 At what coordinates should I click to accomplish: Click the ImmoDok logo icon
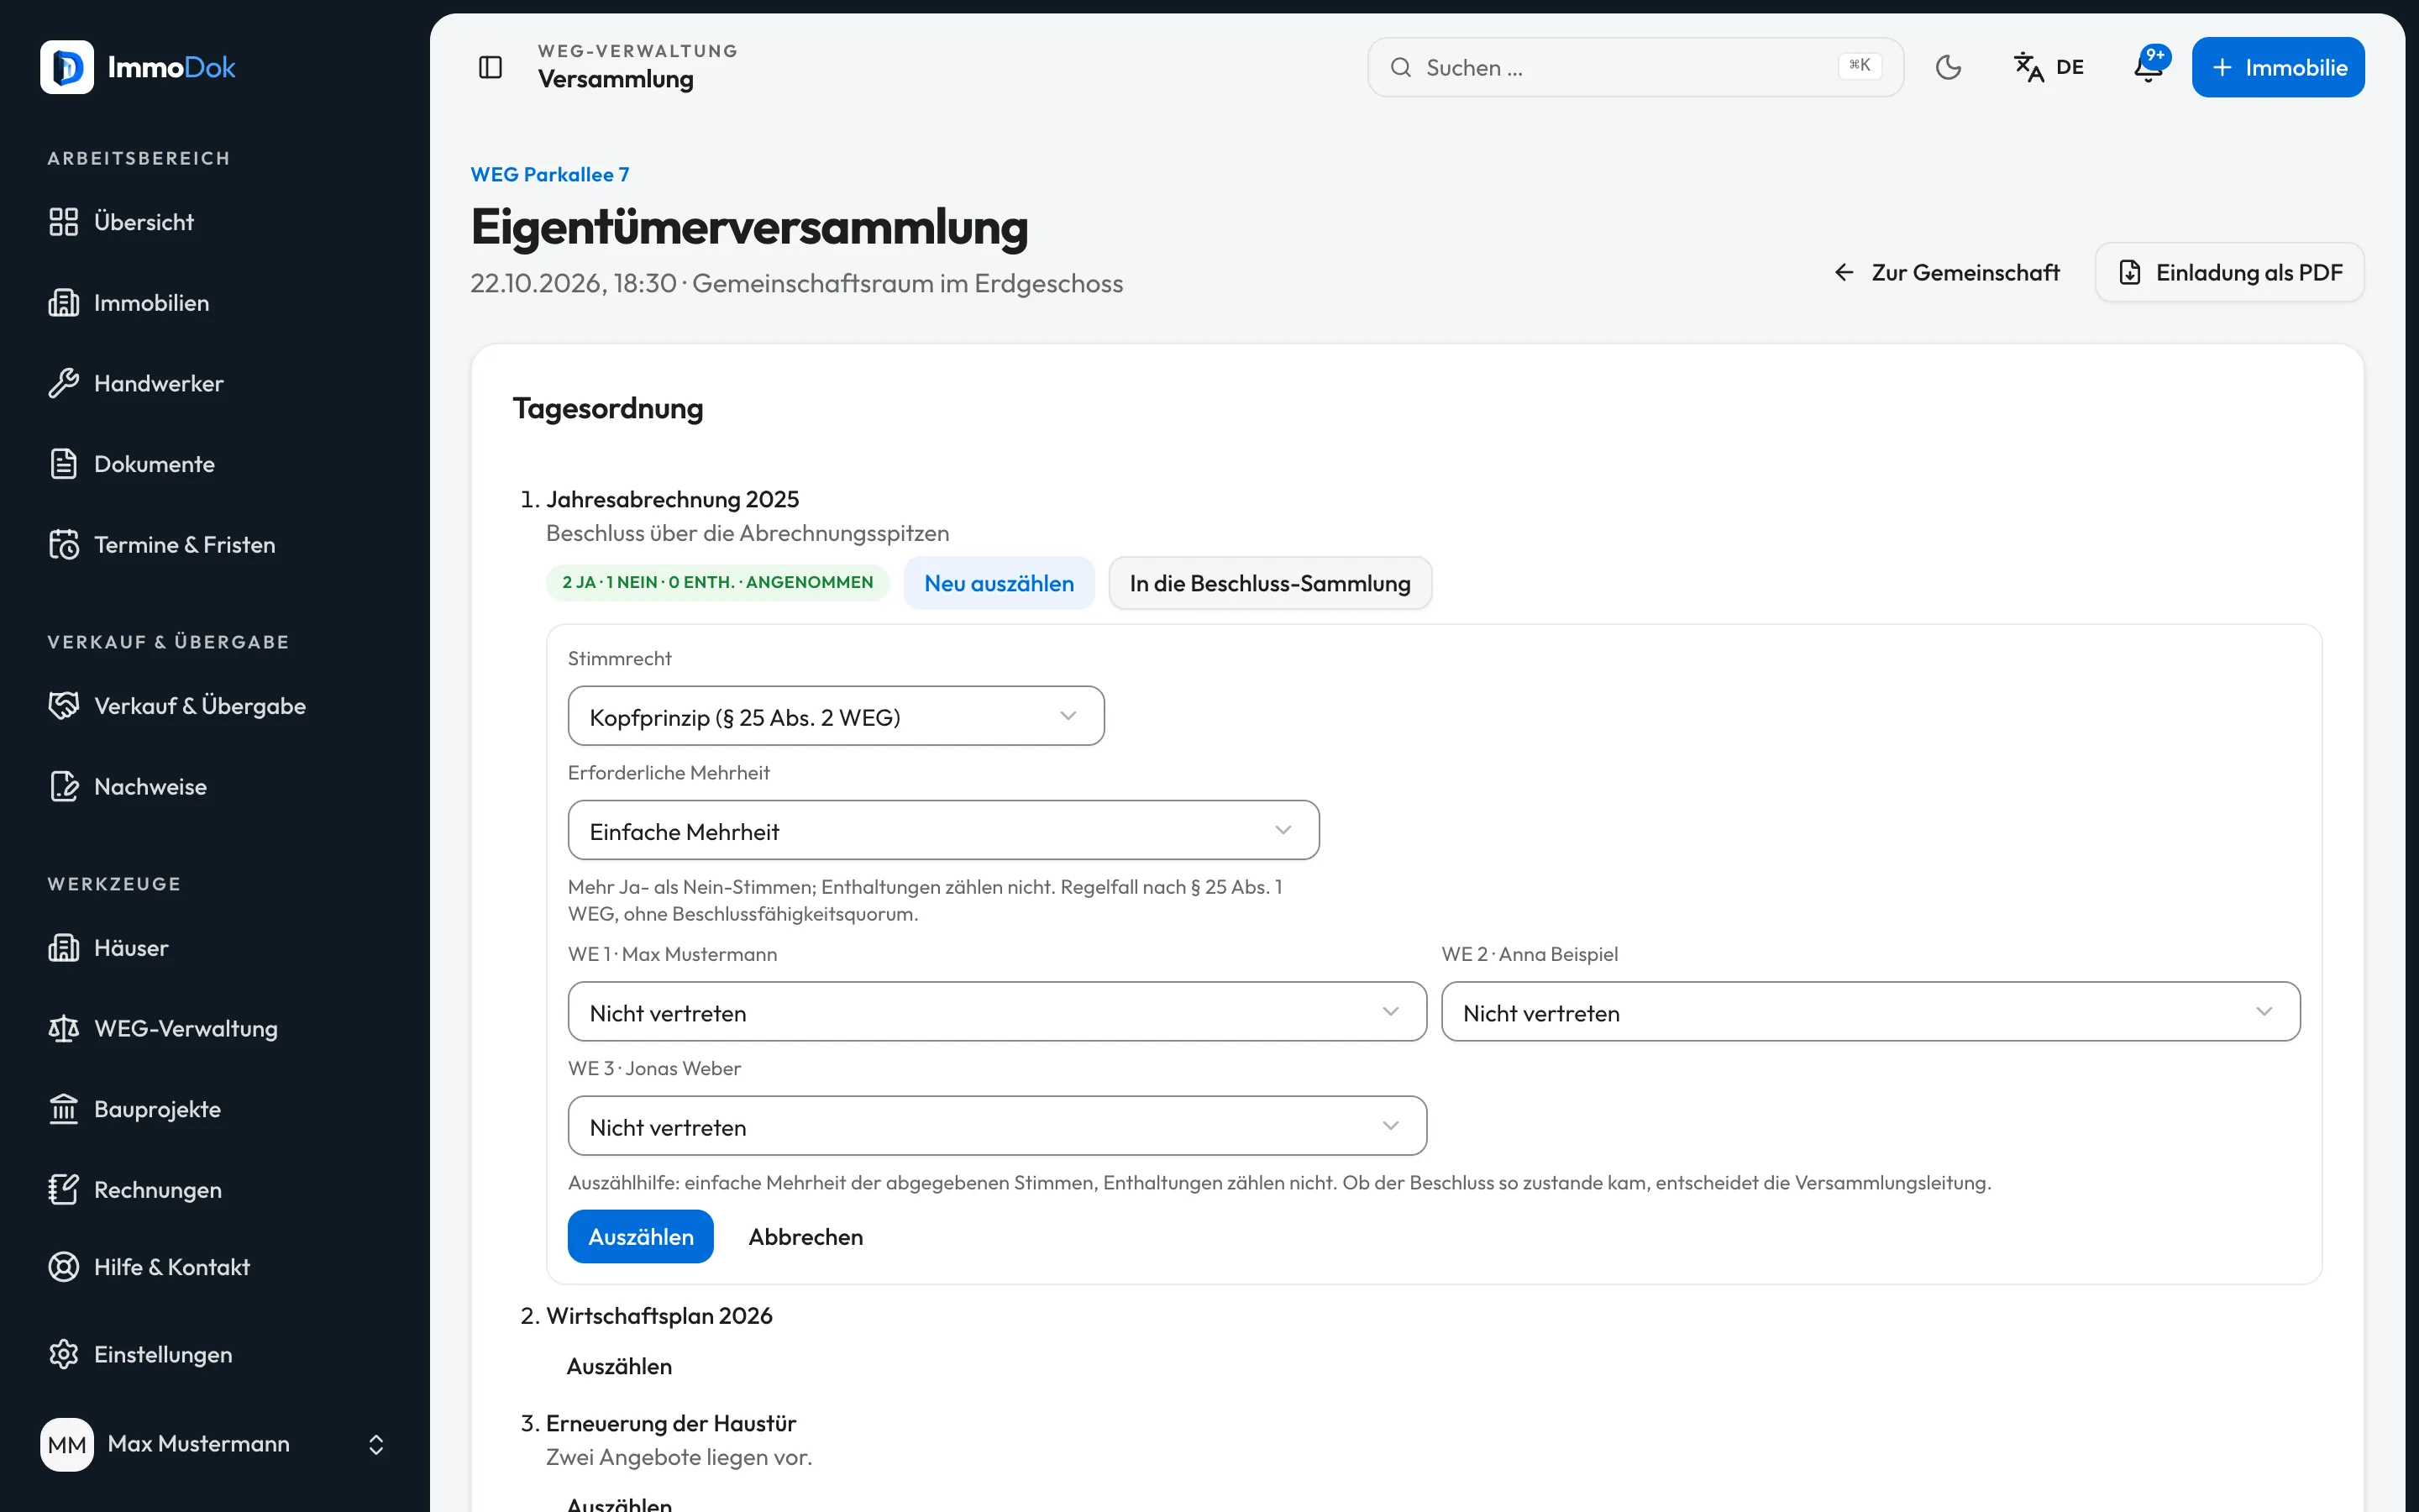pyautogui.click(x=67, y=67)
